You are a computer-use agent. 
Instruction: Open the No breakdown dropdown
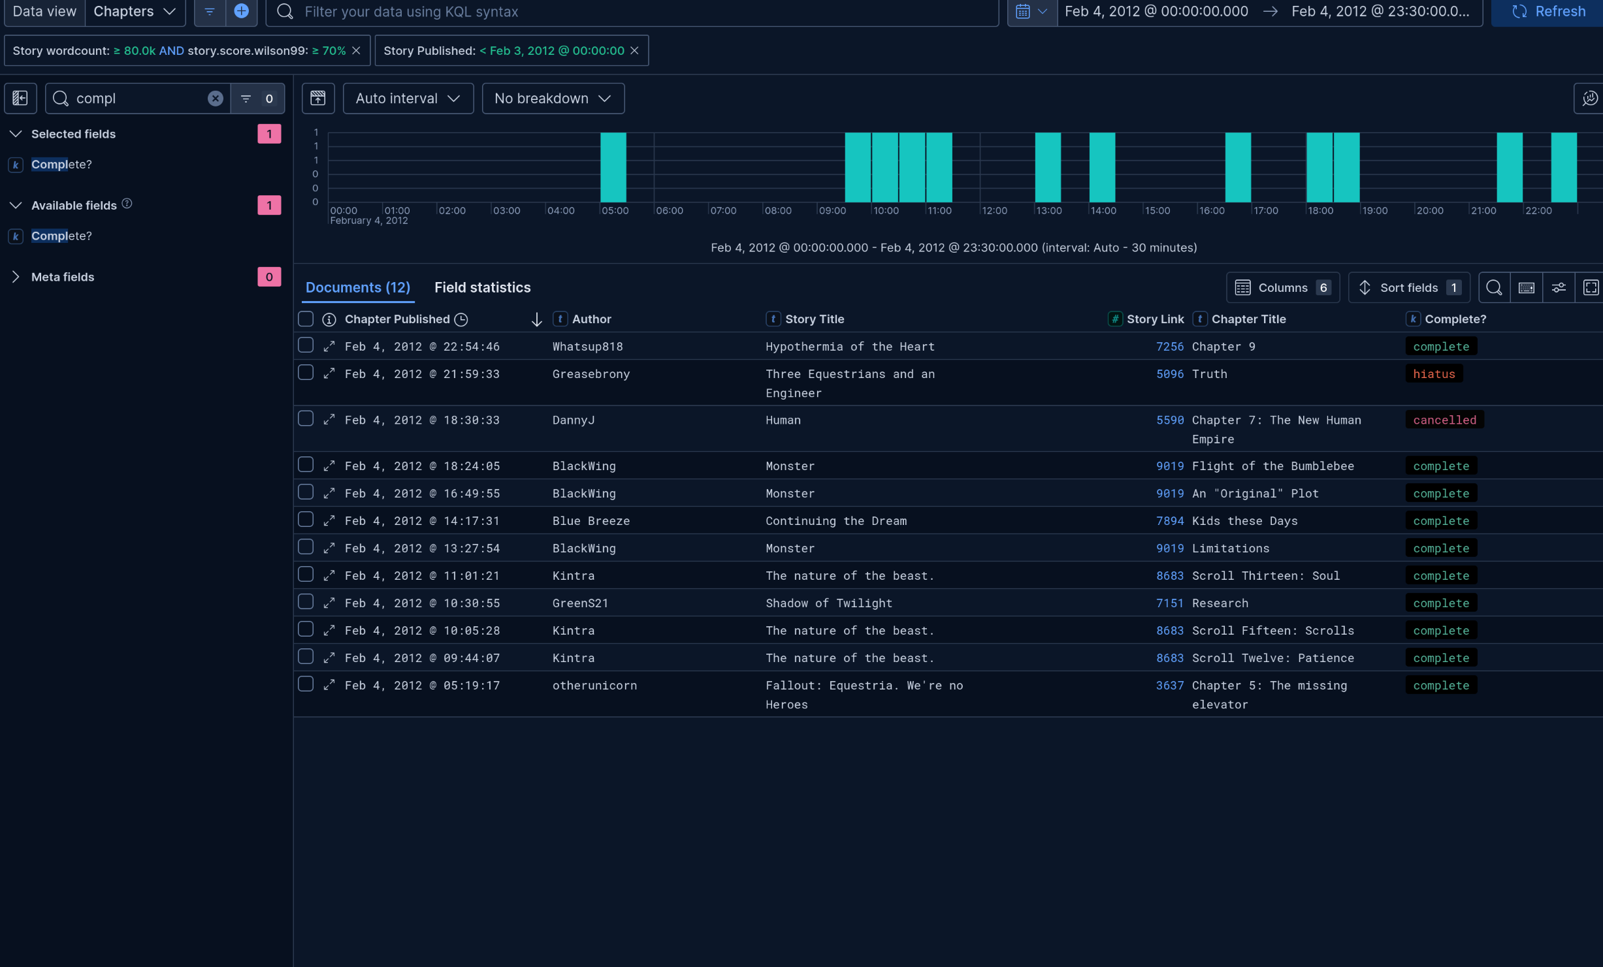click(553, 99)
